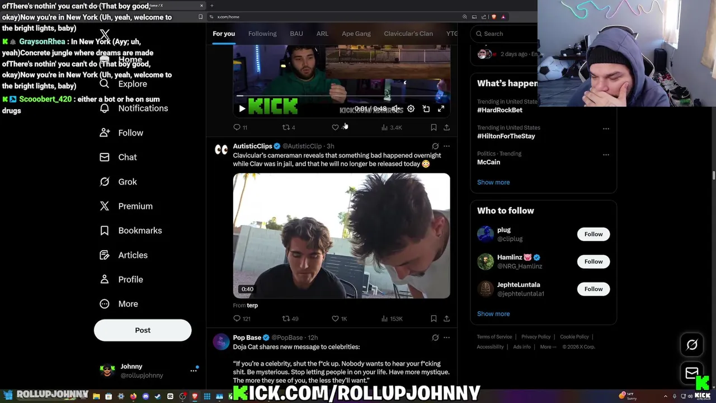Open a new browser tab with plus
The image size is (716, 403).
[212, 6]
